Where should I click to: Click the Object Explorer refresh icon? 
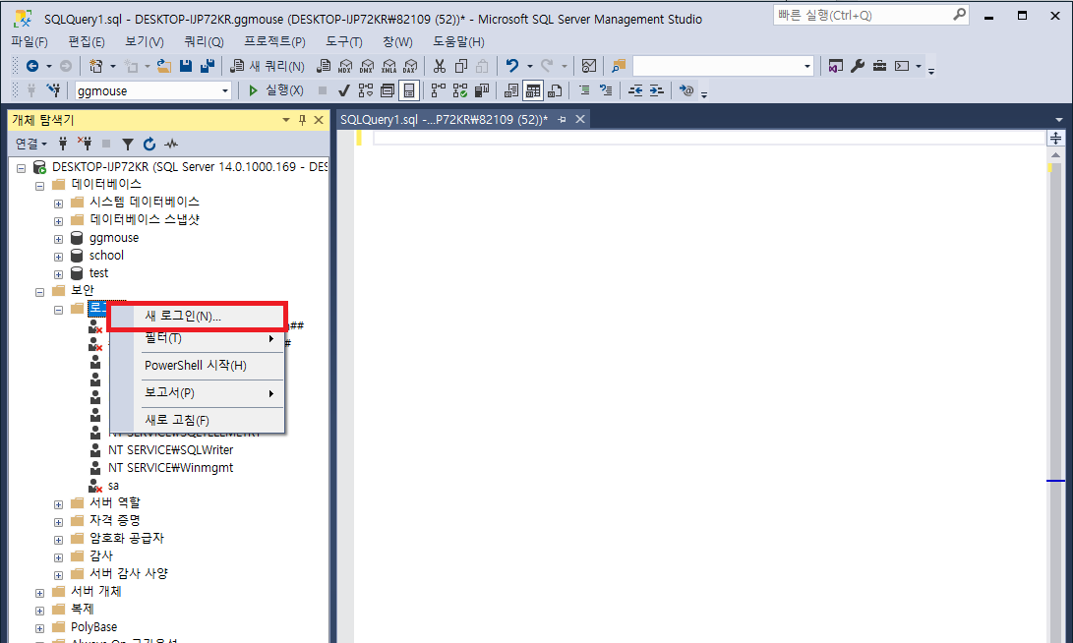pos(149,144)
